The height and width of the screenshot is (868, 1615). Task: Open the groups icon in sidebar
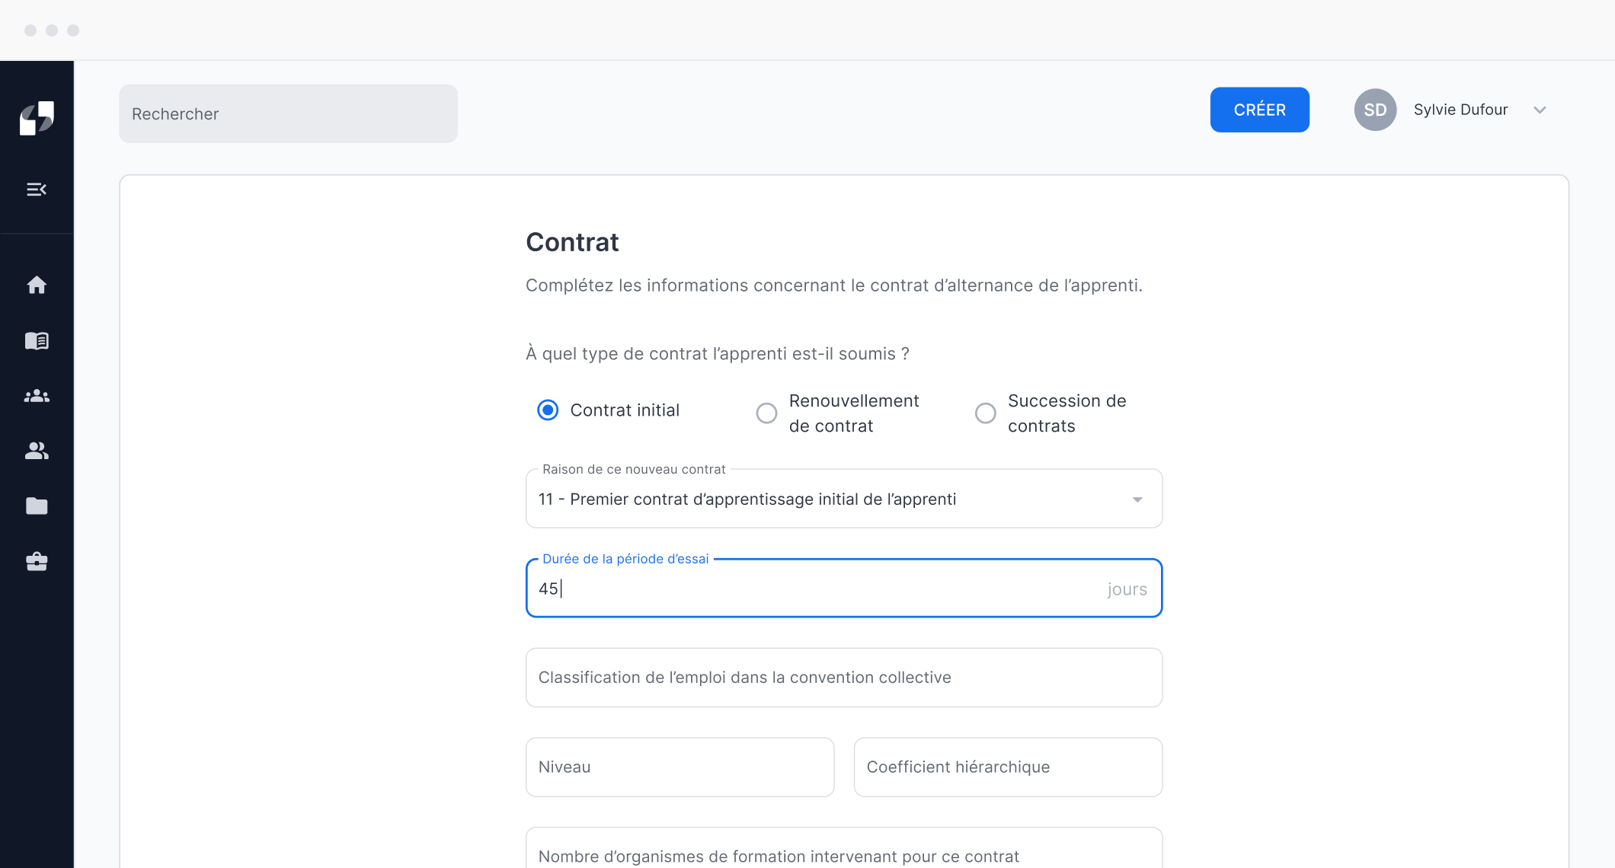[x=37, y=396]
